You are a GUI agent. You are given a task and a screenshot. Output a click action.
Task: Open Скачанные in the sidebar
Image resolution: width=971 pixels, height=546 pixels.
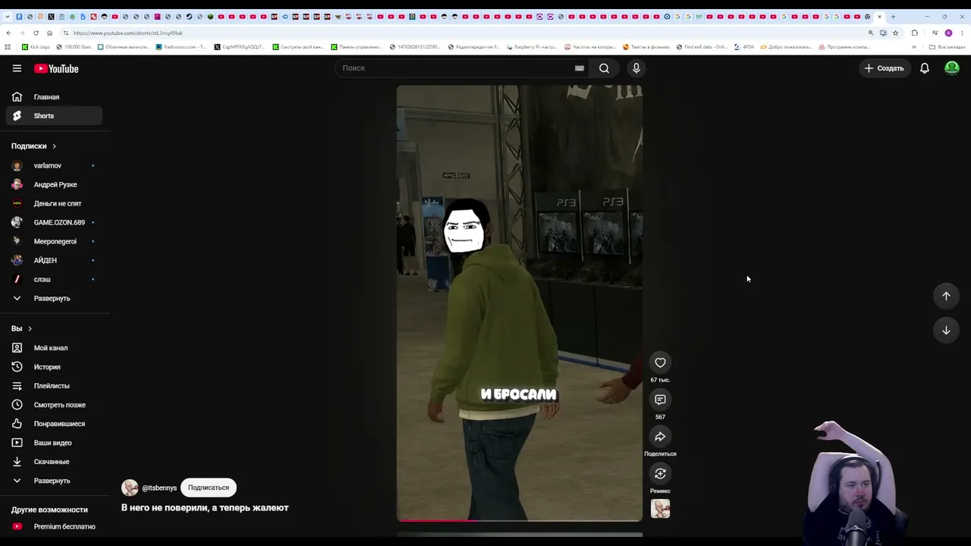coord(54,462)
